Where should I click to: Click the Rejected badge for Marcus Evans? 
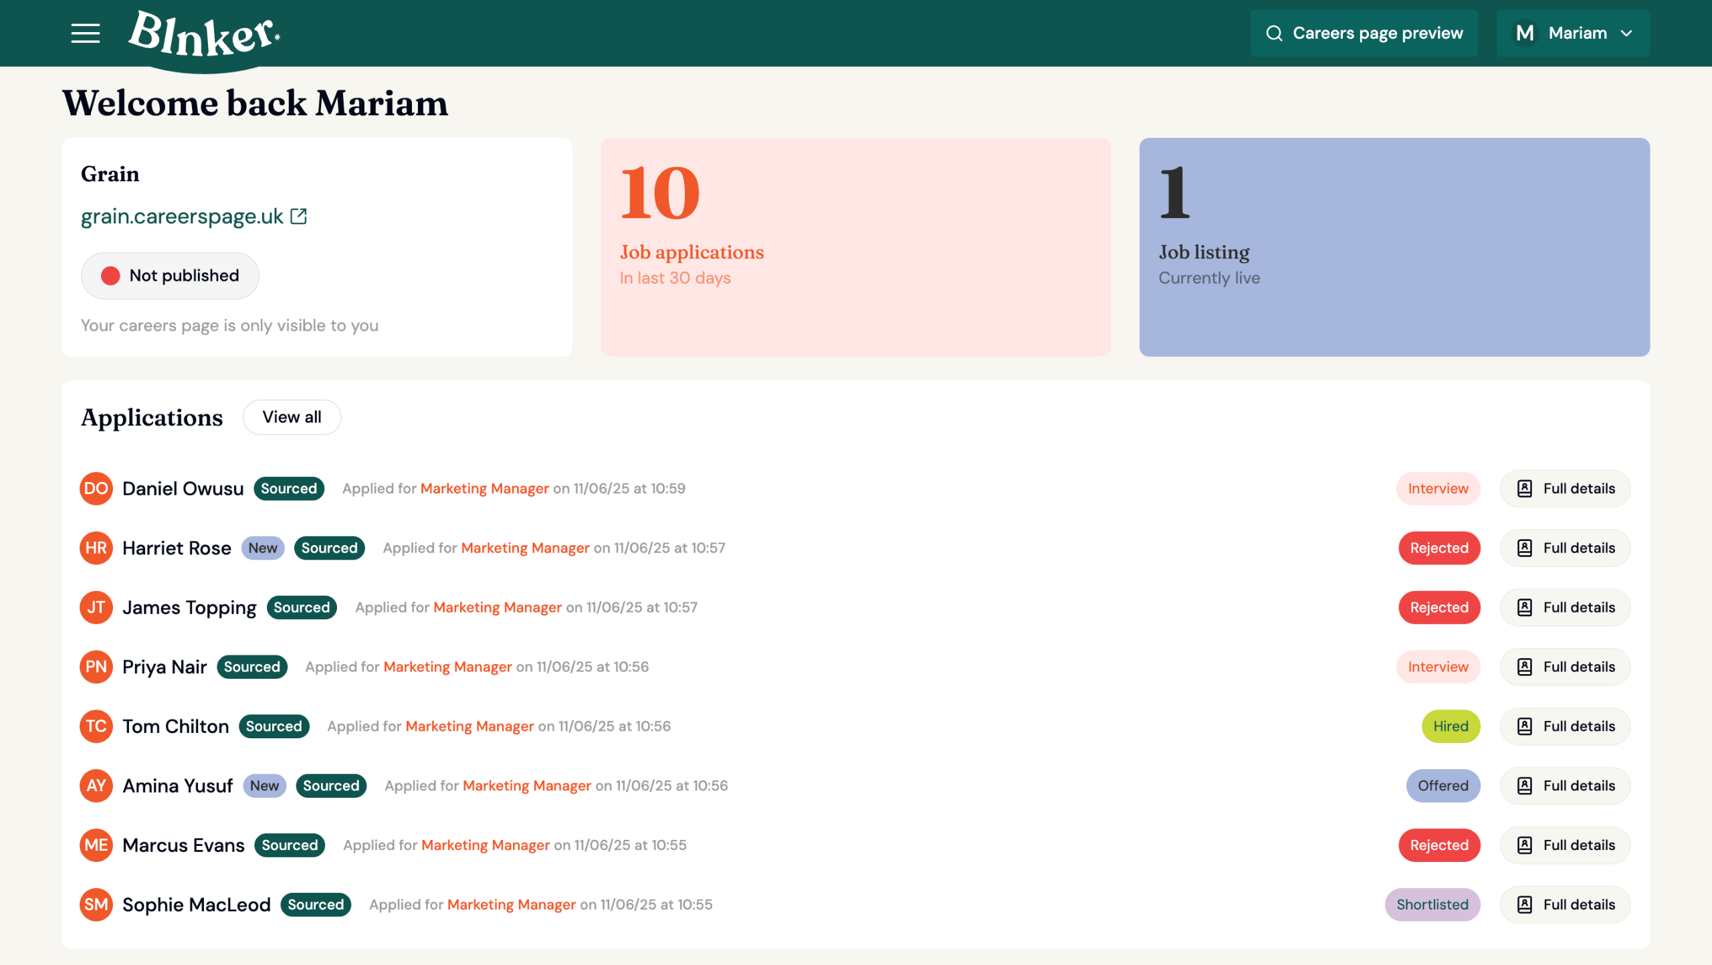[1438, 845]
